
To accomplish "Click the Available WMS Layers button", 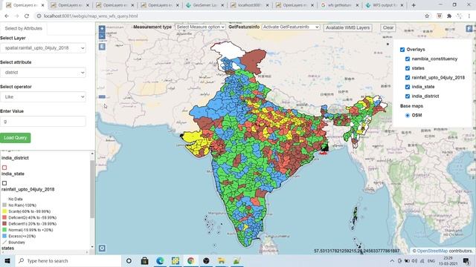I will coord(347,27).
